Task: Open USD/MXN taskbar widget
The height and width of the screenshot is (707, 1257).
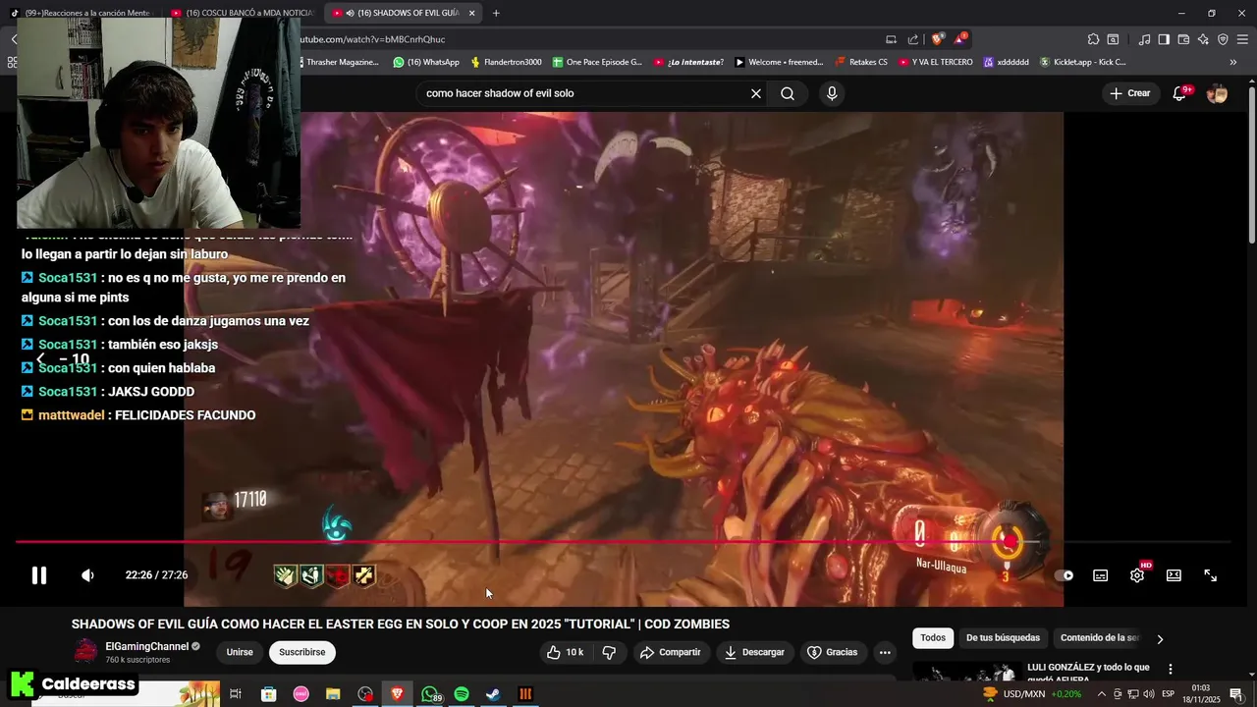Action: 1031,694
